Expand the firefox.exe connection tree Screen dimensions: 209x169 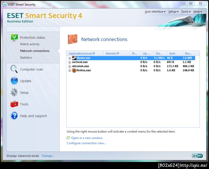pyautogui.click(x=70, y=71)
